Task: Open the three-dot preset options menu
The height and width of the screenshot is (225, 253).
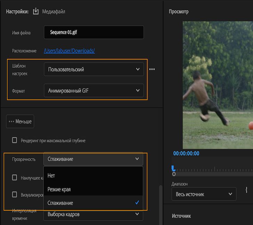Action: 152,69
